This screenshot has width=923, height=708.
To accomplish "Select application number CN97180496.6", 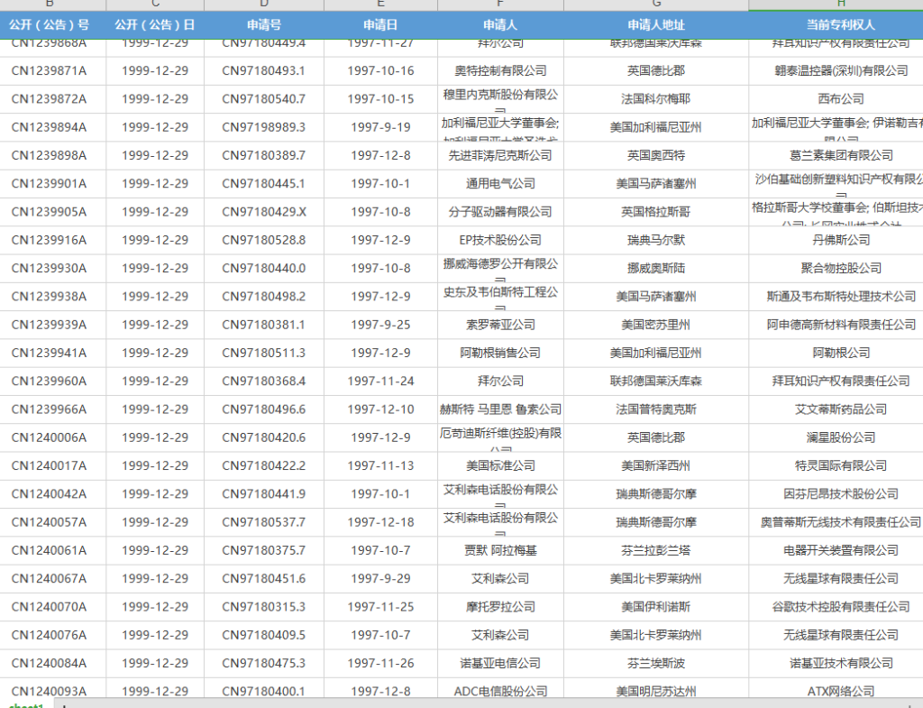I will pyautogui.click(x=264, y=409).
